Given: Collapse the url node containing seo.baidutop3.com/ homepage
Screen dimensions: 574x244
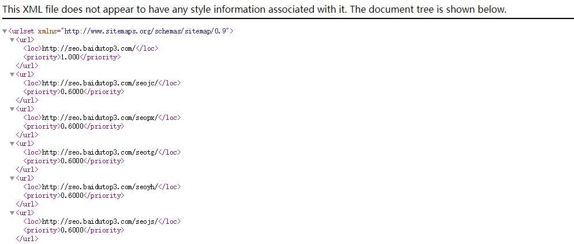Looking at the screenshot, I should click(x=12, y=40).
